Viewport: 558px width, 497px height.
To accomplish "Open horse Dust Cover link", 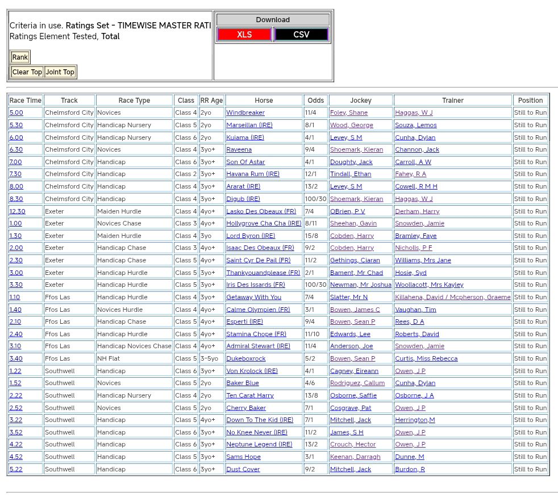I will pos(243,470).
